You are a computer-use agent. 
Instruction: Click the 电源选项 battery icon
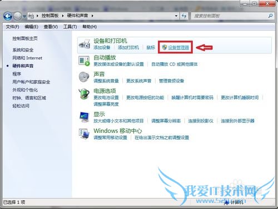point(85,94)
